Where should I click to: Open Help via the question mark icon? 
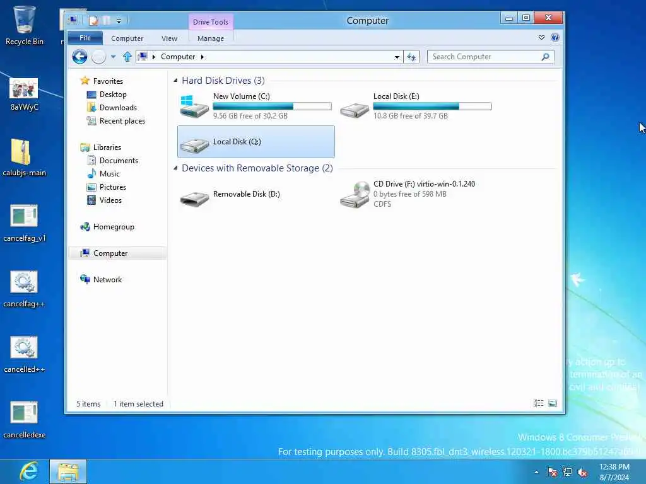pos(555,37)
